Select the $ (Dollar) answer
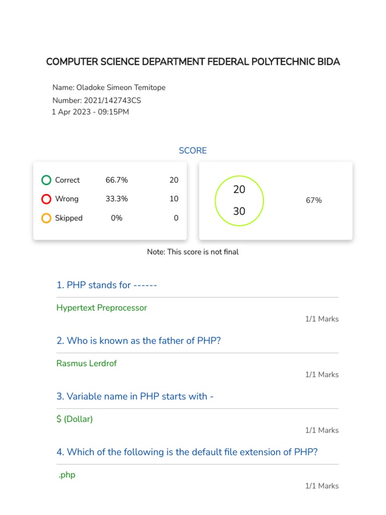The width and height of the screenshot is (386, 515). tap(75, 419)
